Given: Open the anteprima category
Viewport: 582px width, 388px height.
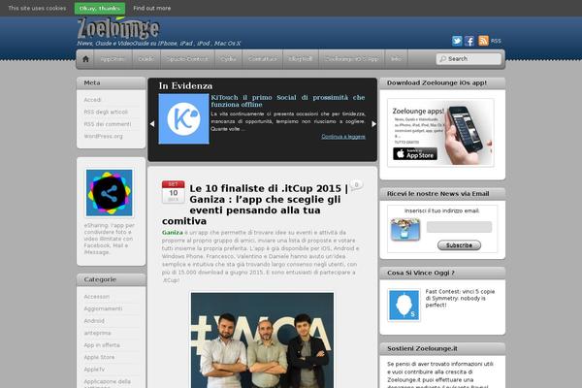Looking at the screenshot, I should [97, 333].
